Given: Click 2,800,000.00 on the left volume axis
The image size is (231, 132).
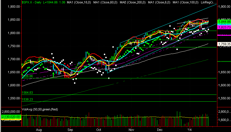Looking at the screenshot, I should coord(11,112).
